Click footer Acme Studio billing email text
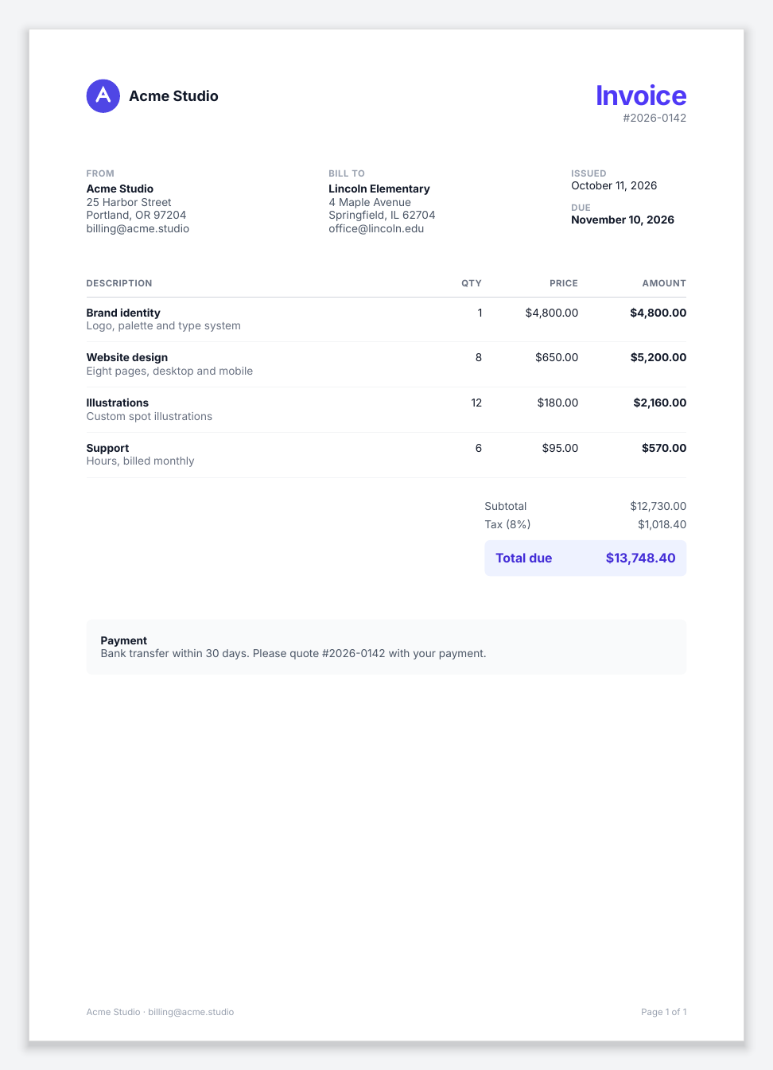Viewport: 773px width, 1070px height. coord(160,1012)
